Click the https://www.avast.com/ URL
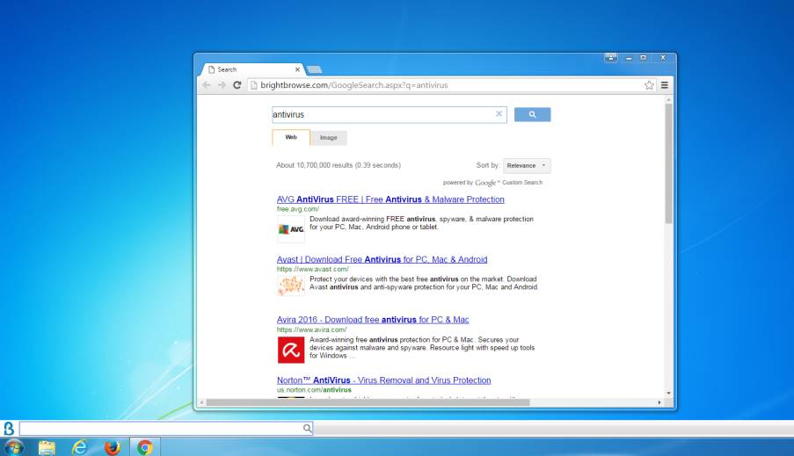 [x=312, y=269]
